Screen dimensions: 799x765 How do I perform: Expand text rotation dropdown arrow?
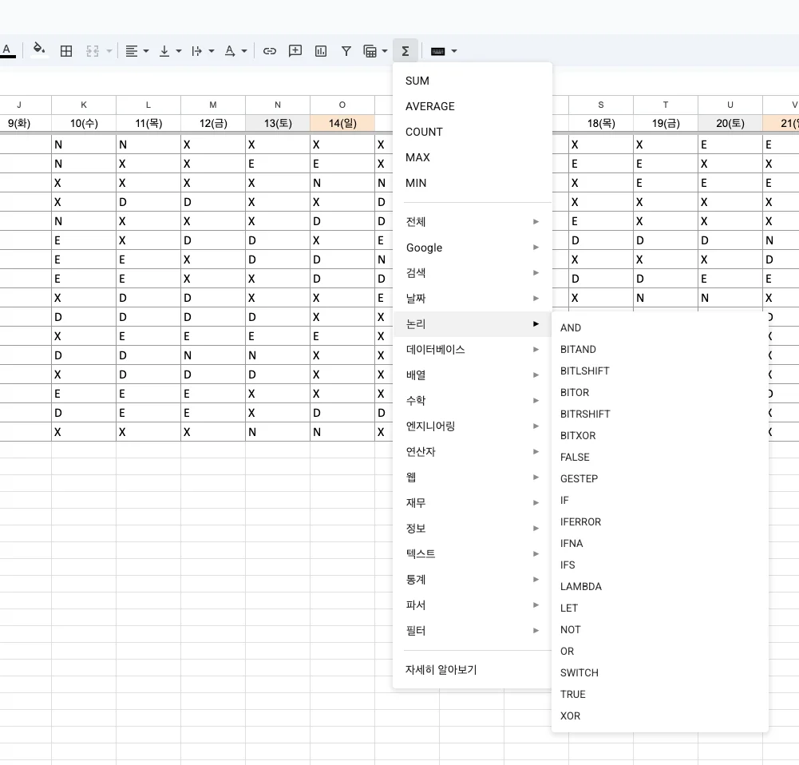(x=244, y=51)
